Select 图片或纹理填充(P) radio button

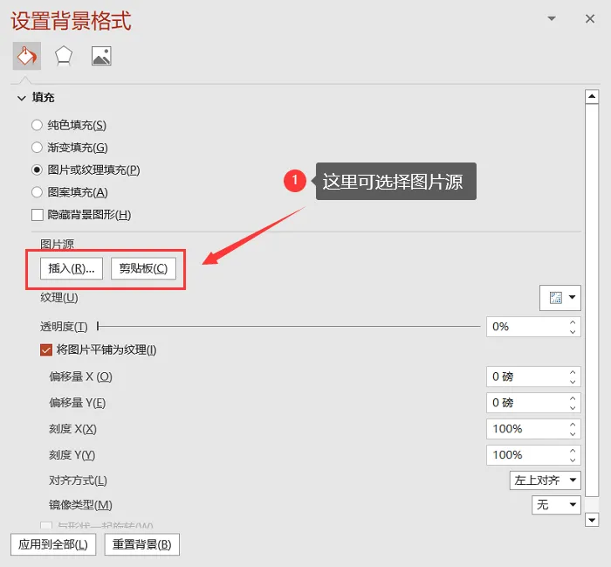[x=37, y=170]
